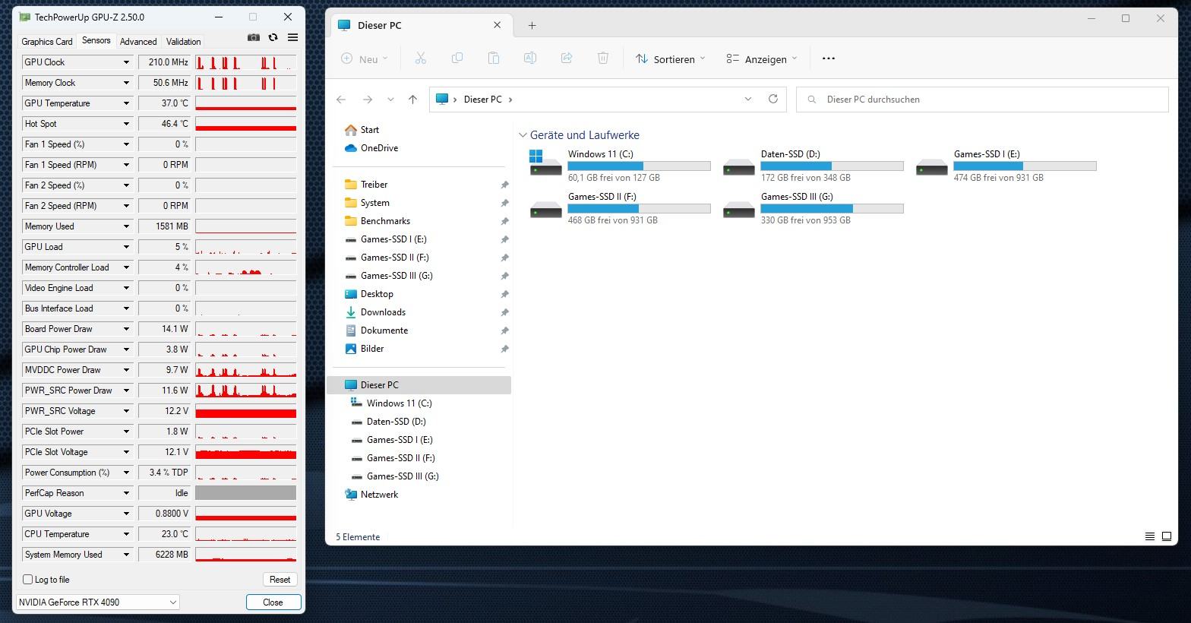Unpin Treiber folder via pin icon
1191x623 pixels.
[x=504, y=185]
